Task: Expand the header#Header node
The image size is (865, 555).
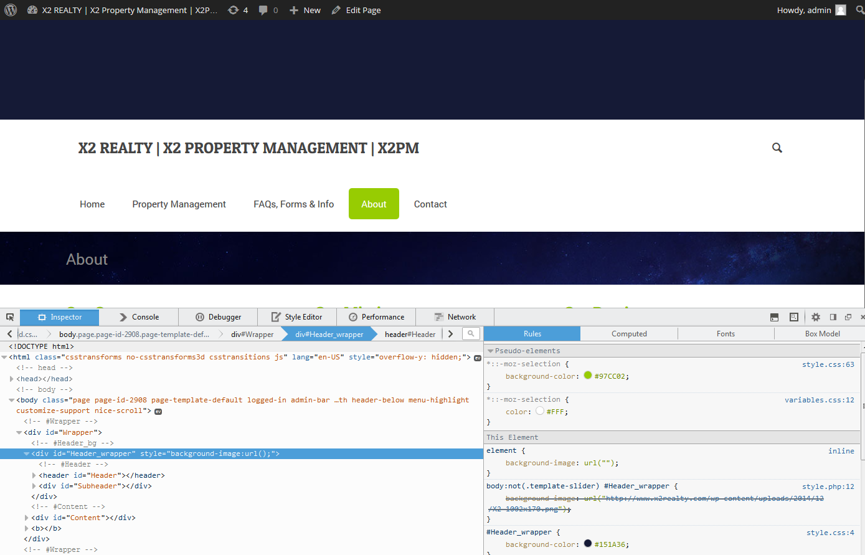Action: 34,475
